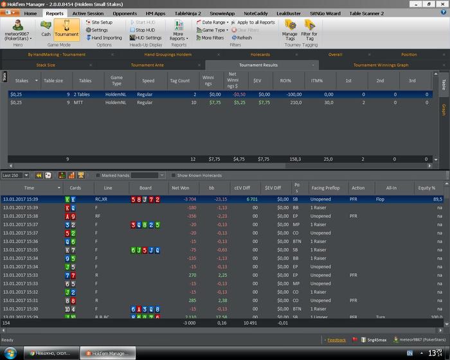The height and width of the screenshot is (360, 450).
Task: Open the Hero meteor9867 player selector
Action: pos(18,30)
